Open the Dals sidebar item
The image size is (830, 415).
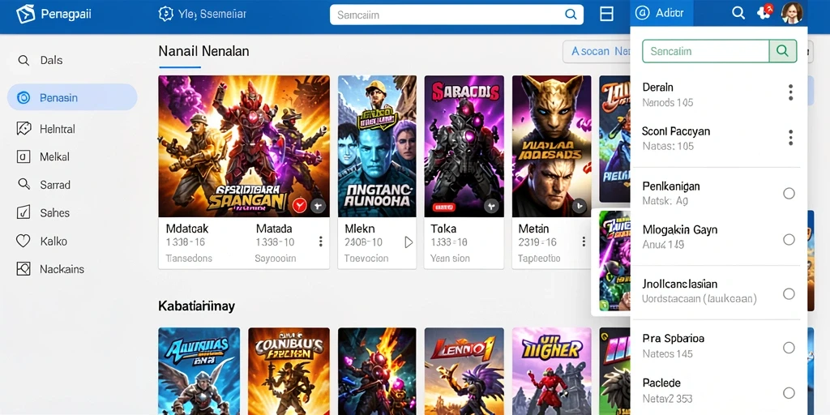72,60
